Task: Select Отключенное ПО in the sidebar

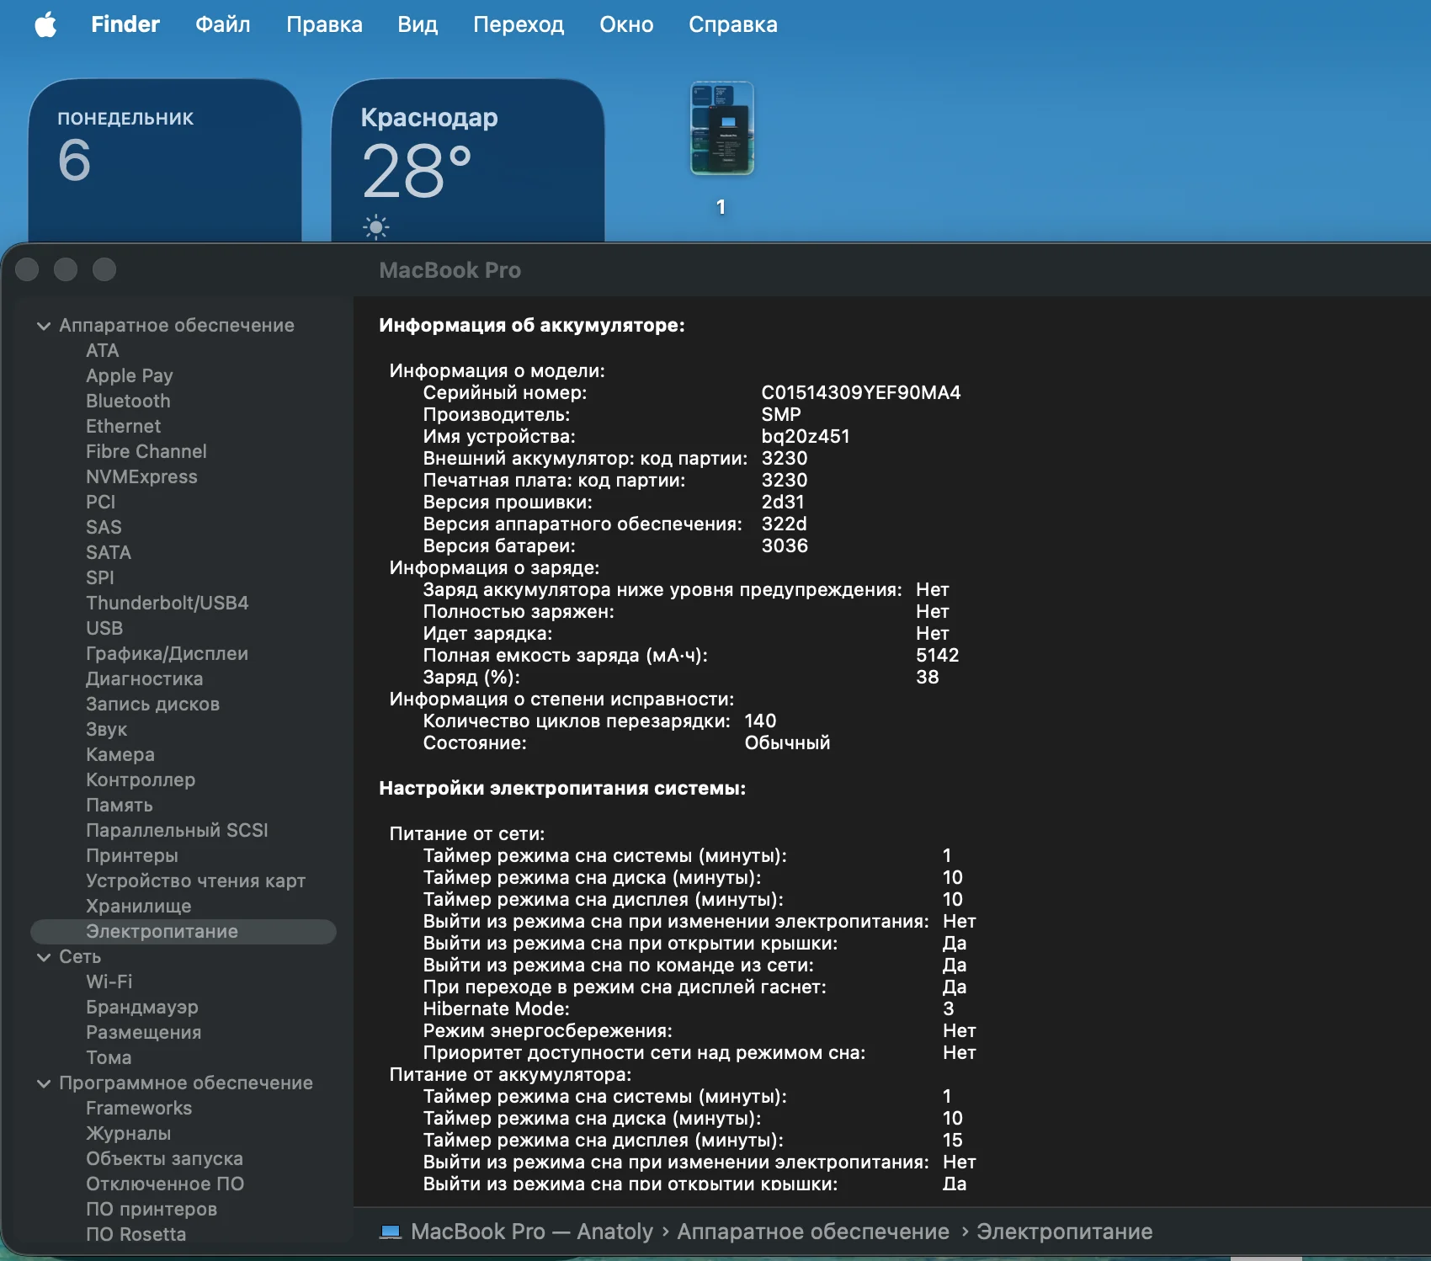Action: pyautogui.click(x=165, y=1184)
